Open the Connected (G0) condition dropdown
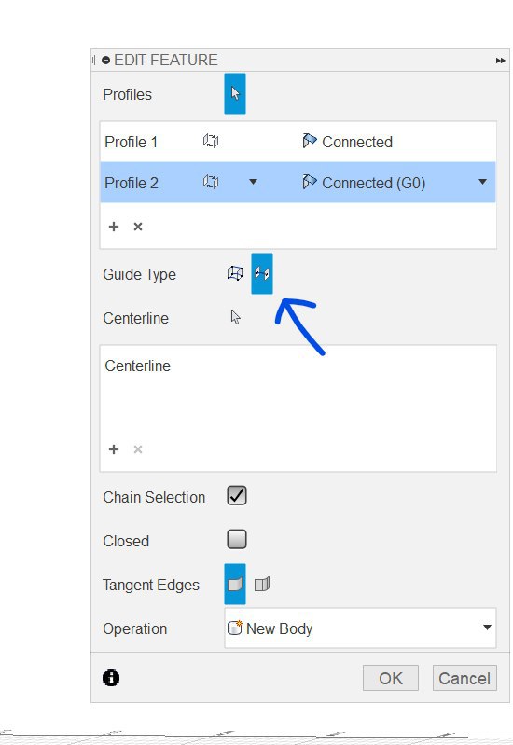The height and width of the screenshot is (745, 513). tap(482, 182)
